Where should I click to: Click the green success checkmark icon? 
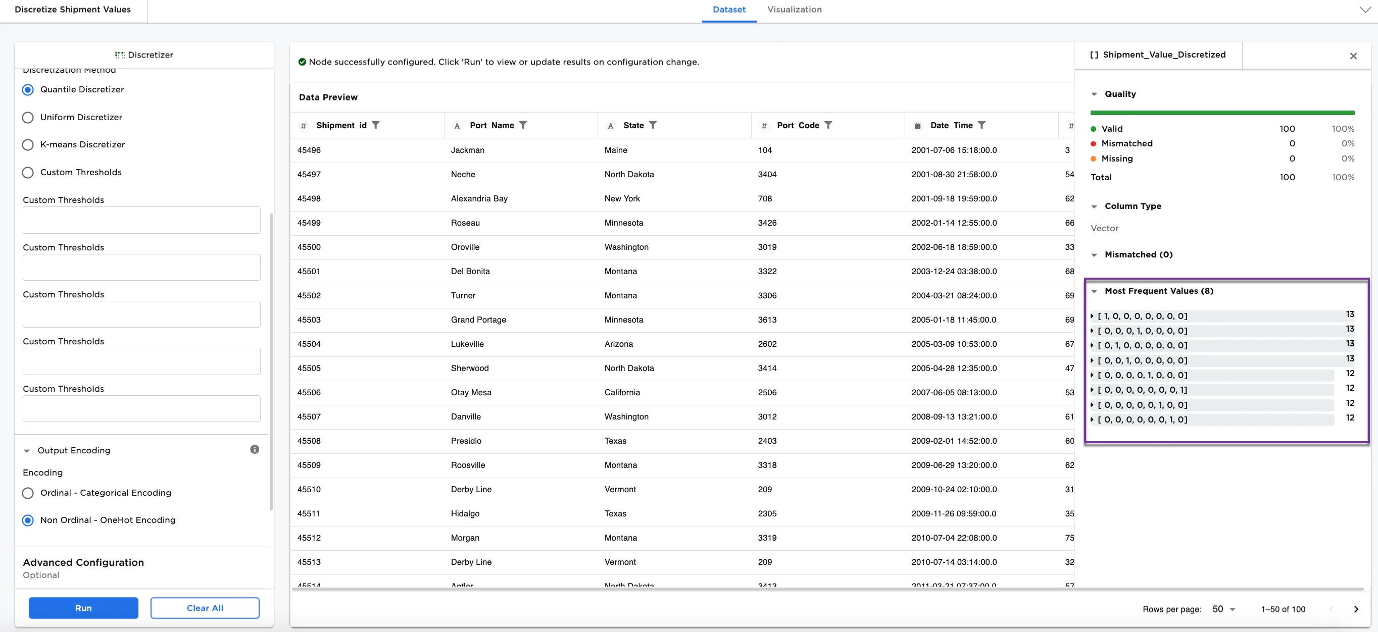303,62
